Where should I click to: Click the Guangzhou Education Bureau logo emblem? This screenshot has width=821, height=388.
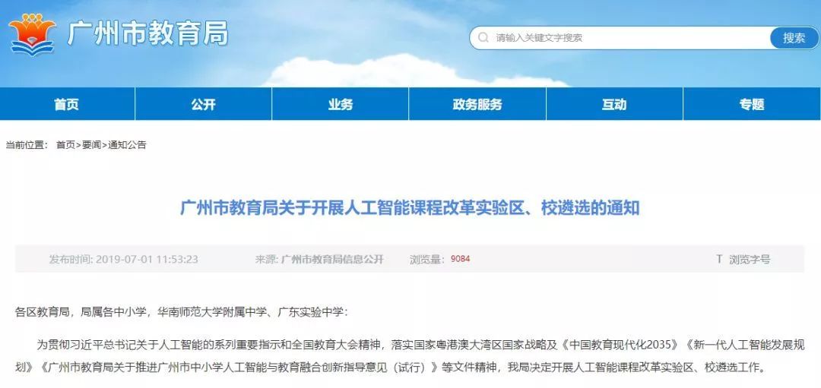(32, 34)
